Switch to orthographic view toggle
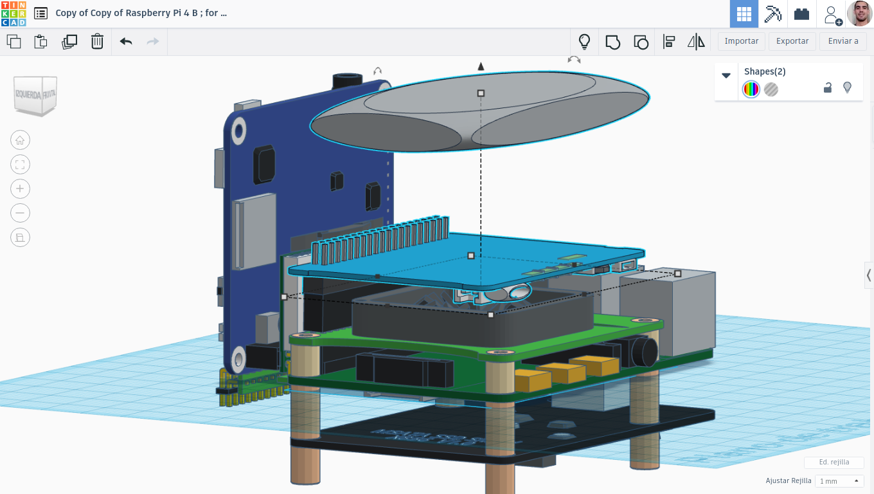874x494 pixels. [20, 237]
